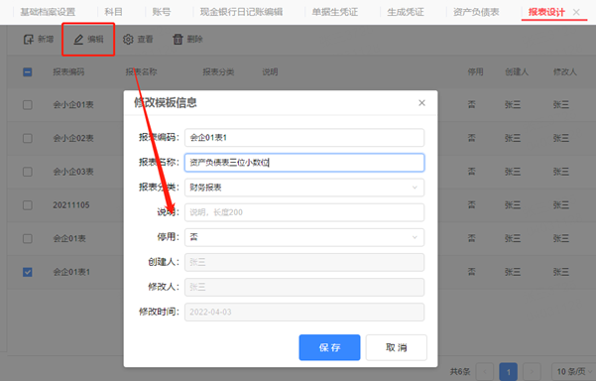Click the 说明 description input field
The height and width of the screenshot is (381, 596).
[x=304, y=212]
